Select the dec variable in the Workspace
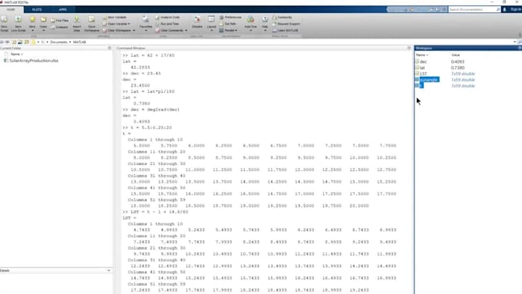 pyautogui.click(x=423, y=61)
